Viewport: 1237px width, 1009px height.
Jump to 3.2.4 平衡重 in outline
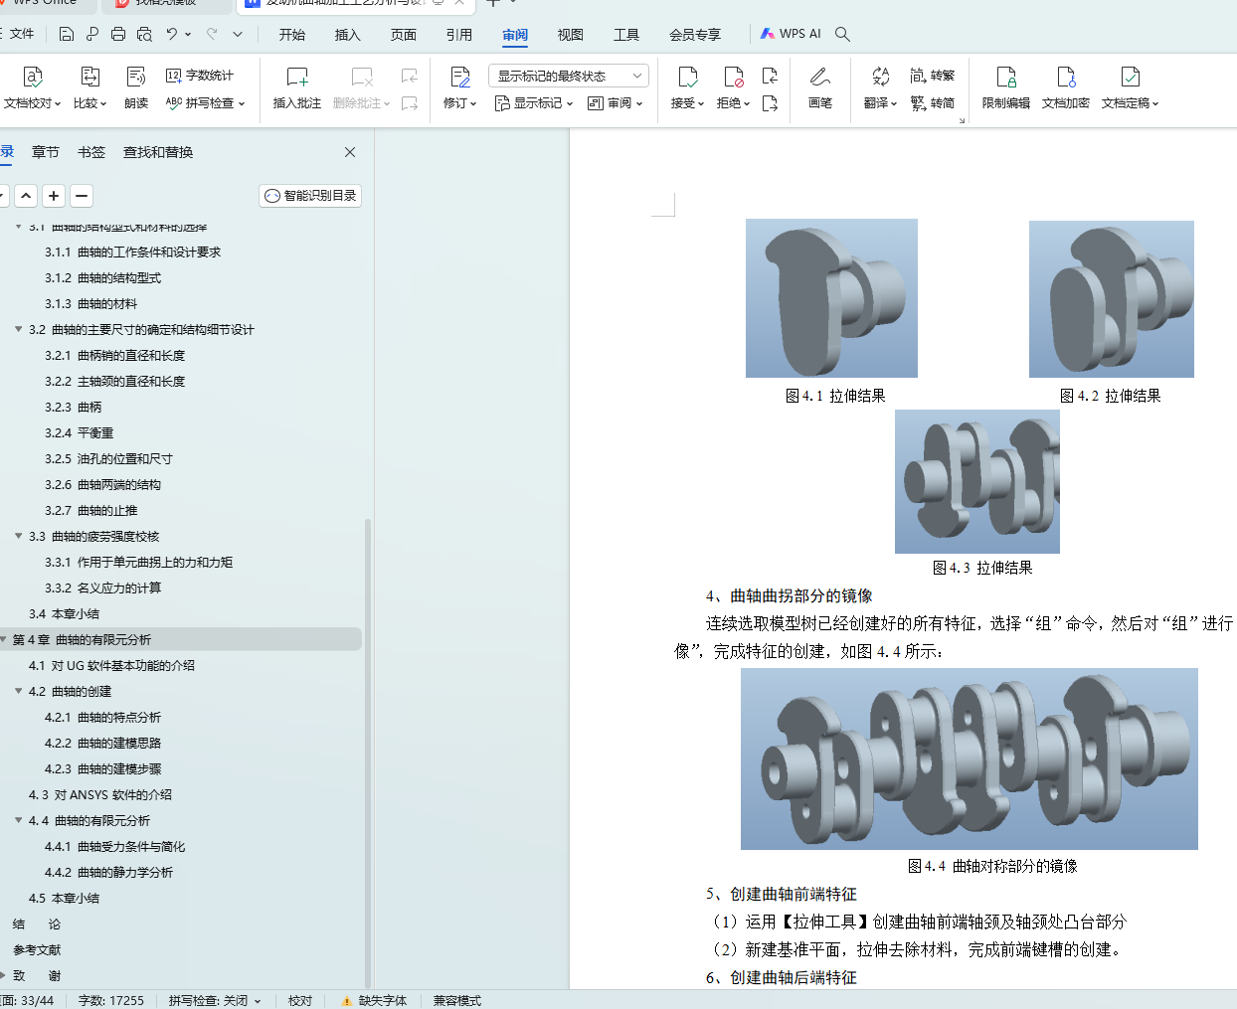click(80, 433)
